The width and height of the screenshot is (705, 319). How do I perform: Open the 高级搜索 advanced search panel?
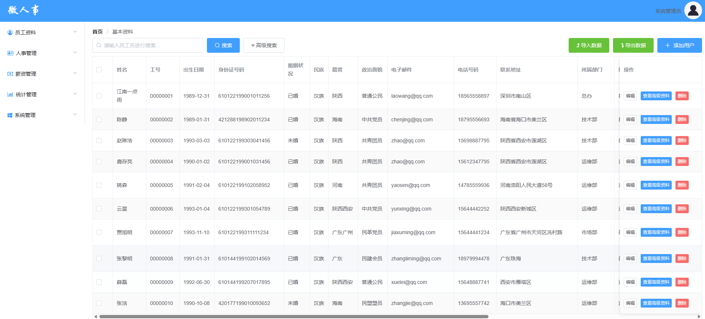(x=264, y=45)
